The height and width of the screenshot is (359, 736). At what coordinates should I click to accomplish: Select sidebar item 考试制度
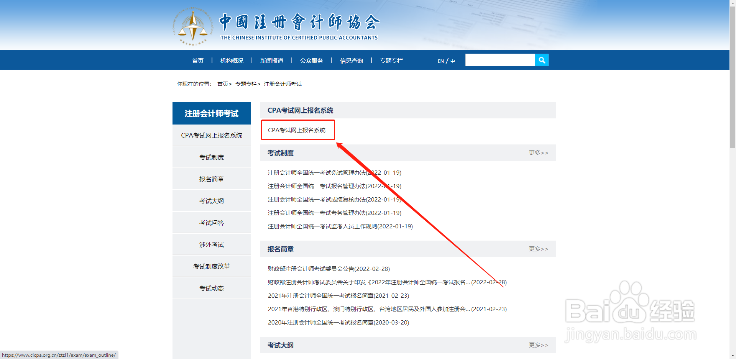point(212,157)
